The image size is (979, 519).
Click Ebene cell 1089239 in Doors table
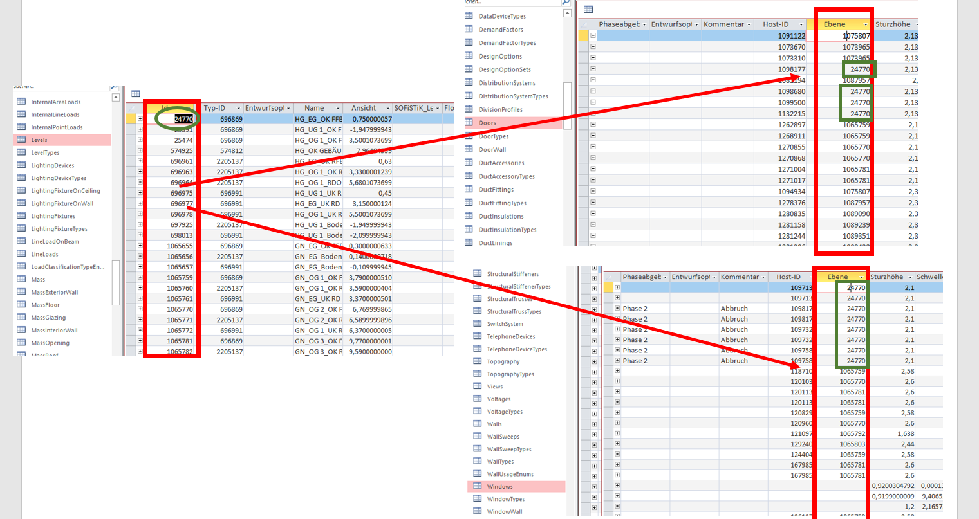pos(844,225)
